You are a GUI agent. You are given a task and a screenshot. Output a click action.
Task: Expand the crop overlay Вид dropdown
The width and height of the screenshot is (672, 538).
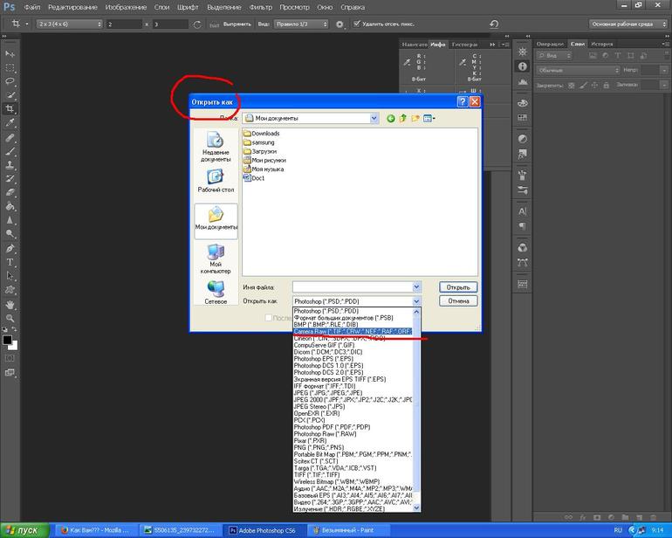click(x=300, y=24)
